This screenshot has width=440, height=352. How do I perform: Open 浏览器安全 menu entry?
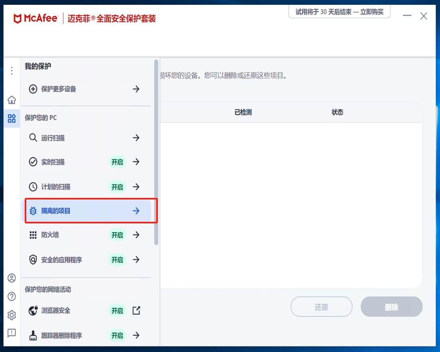point(86,311)
